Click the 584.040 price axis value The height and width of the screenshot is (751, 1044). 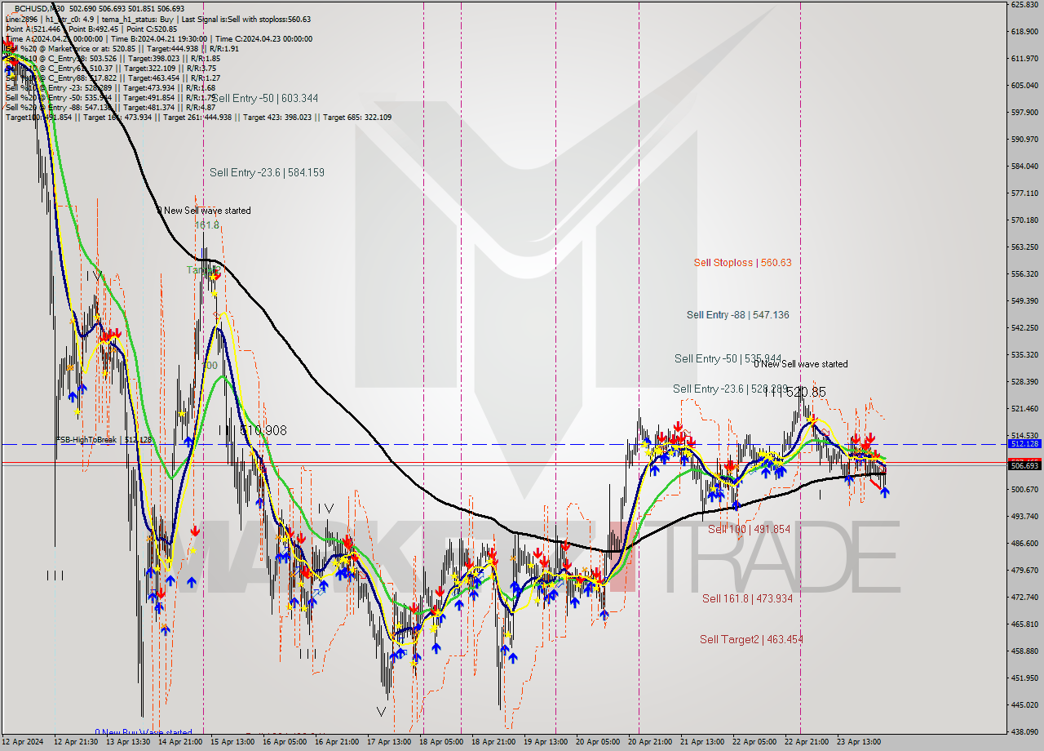[1024, 166]
